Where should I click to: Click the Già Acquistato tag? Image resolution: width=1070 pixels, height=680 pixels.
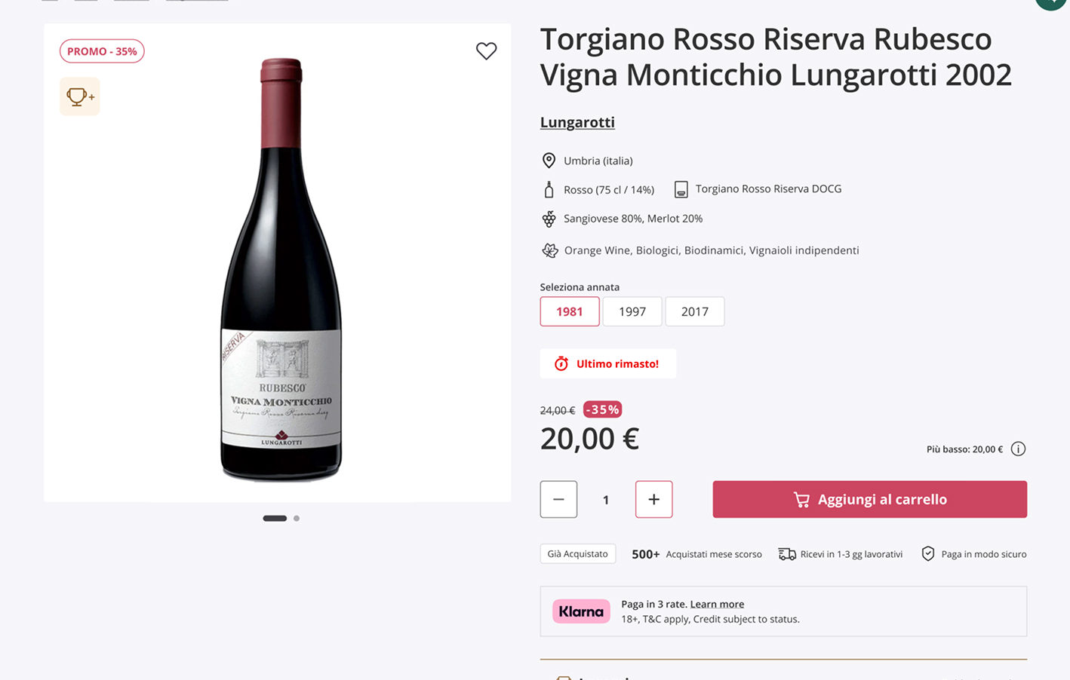click(x=577, y=554)
